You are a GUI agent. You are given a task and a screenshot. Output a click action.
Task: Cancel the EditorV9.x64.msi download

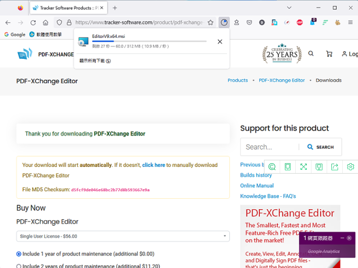[220, 42]
